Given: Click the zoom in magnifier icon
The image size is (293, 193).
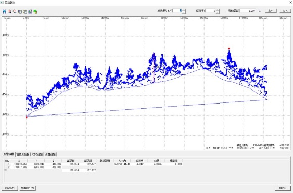Looking at the screenshot, I should point(9,11).
